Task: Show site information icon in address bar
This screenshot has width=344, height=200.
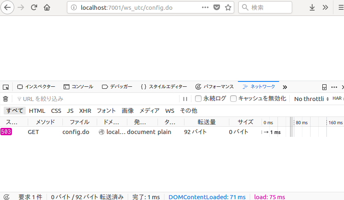Action: (74, 7)
